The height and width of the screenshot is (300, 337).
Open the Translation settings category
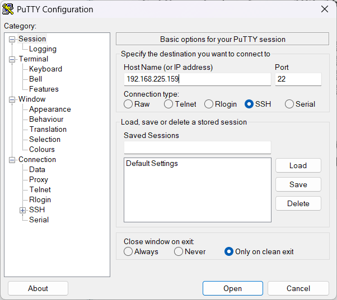pos(48,129)
